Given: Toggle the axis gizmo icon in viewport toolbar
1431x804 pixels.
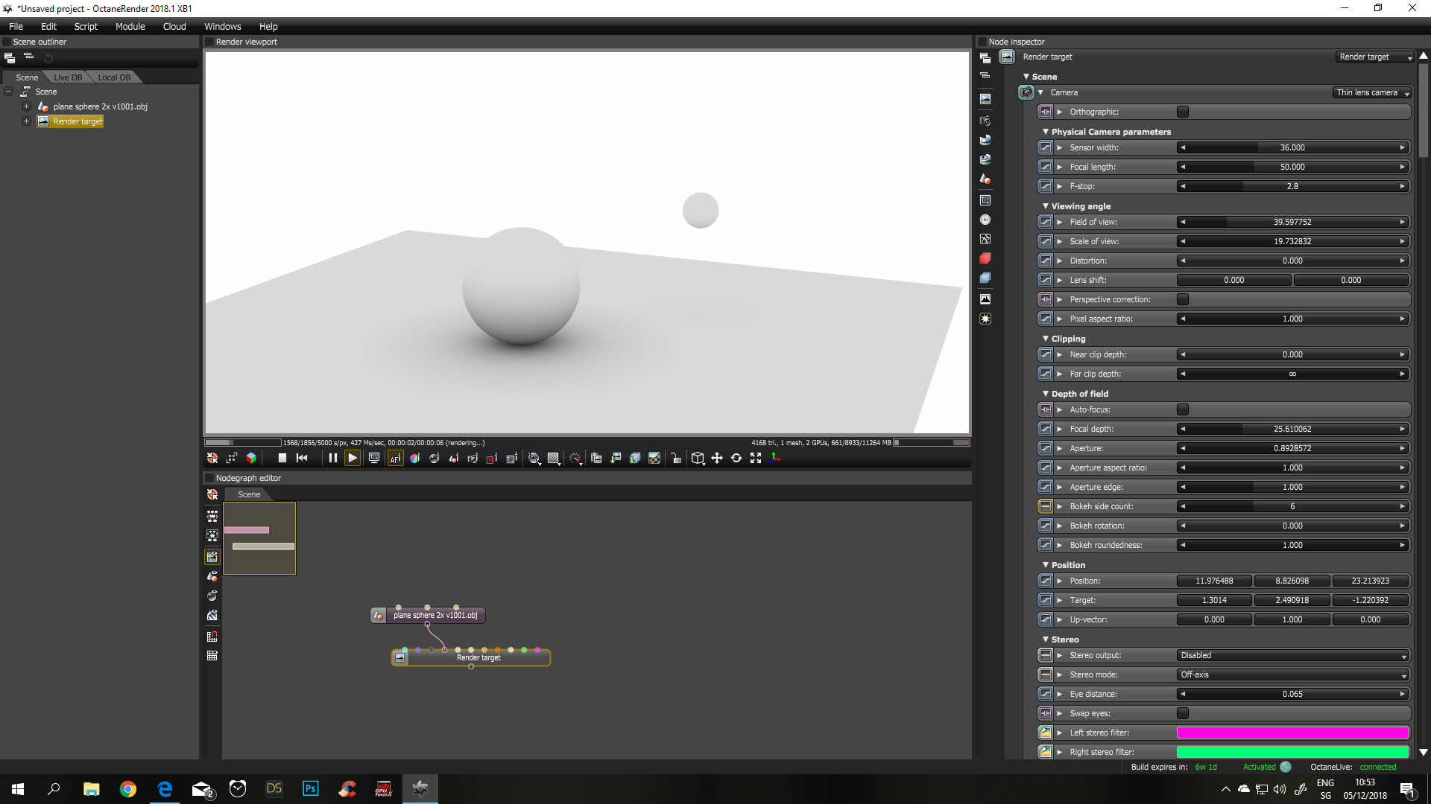Looking at the screenshot, I should pyautogui.click(x=775, y=459).
